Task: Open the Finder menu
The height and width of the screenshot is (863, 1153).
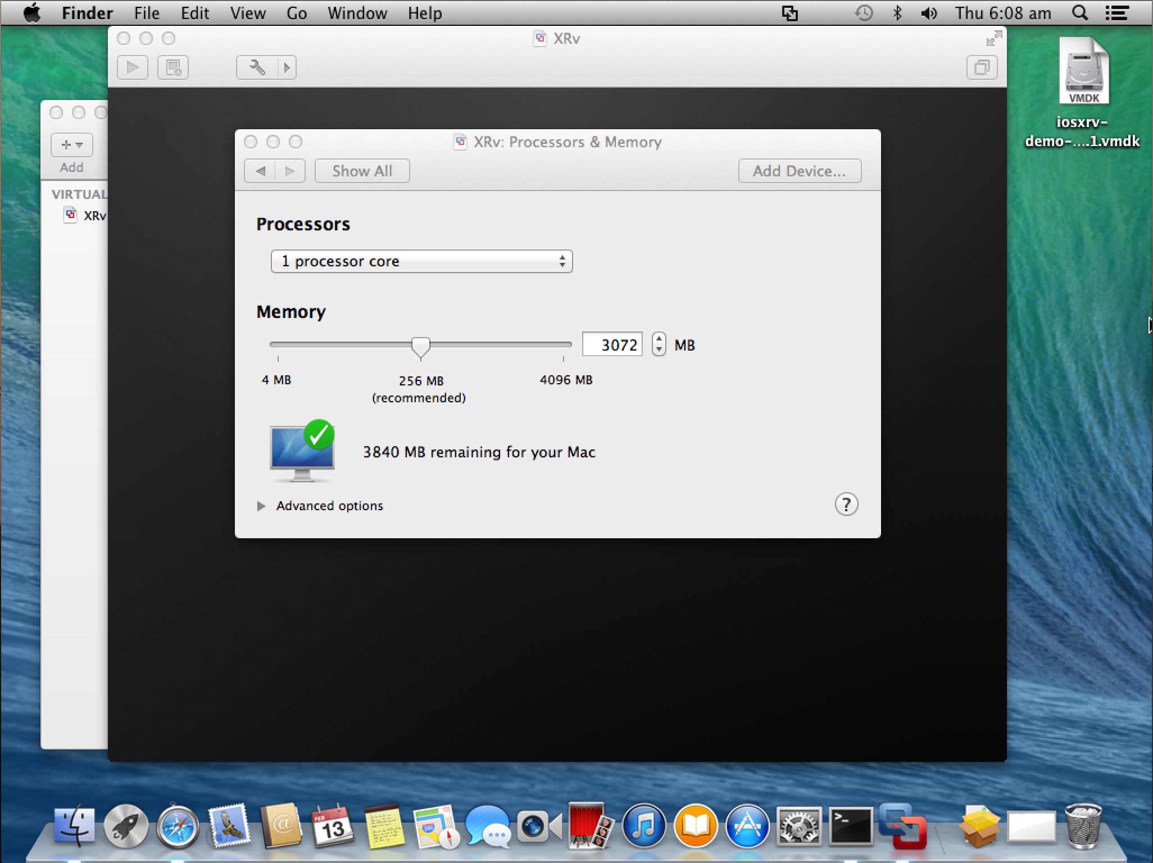Action: [x=87, y=13]
